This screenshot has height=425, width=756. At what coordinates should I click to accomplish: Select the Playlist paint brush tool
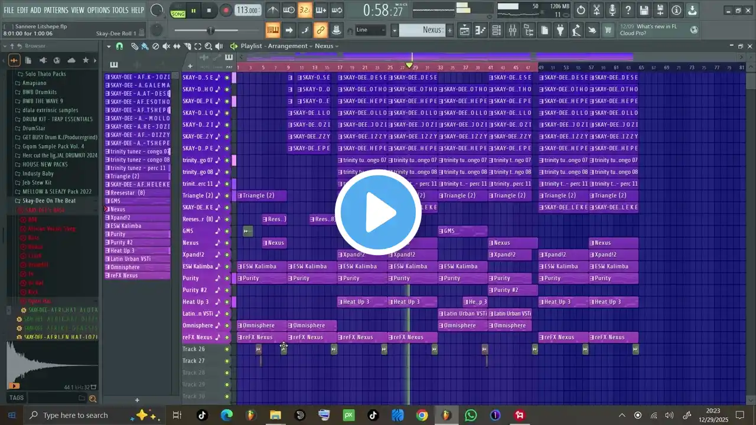pos(145,46)
